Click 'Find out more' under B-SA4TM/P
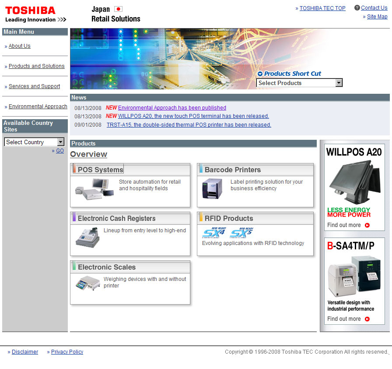 [x=344, y=319]
